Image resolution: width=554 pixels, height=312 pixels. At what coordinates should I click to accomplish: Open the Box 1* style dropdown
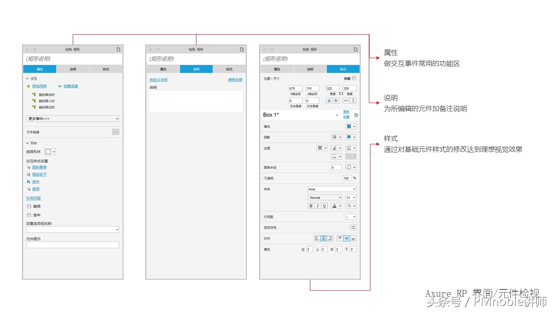tap(337, 115)
